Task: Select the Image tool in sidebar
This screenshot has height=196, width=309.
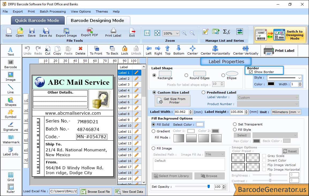Action: click(11, 77)
